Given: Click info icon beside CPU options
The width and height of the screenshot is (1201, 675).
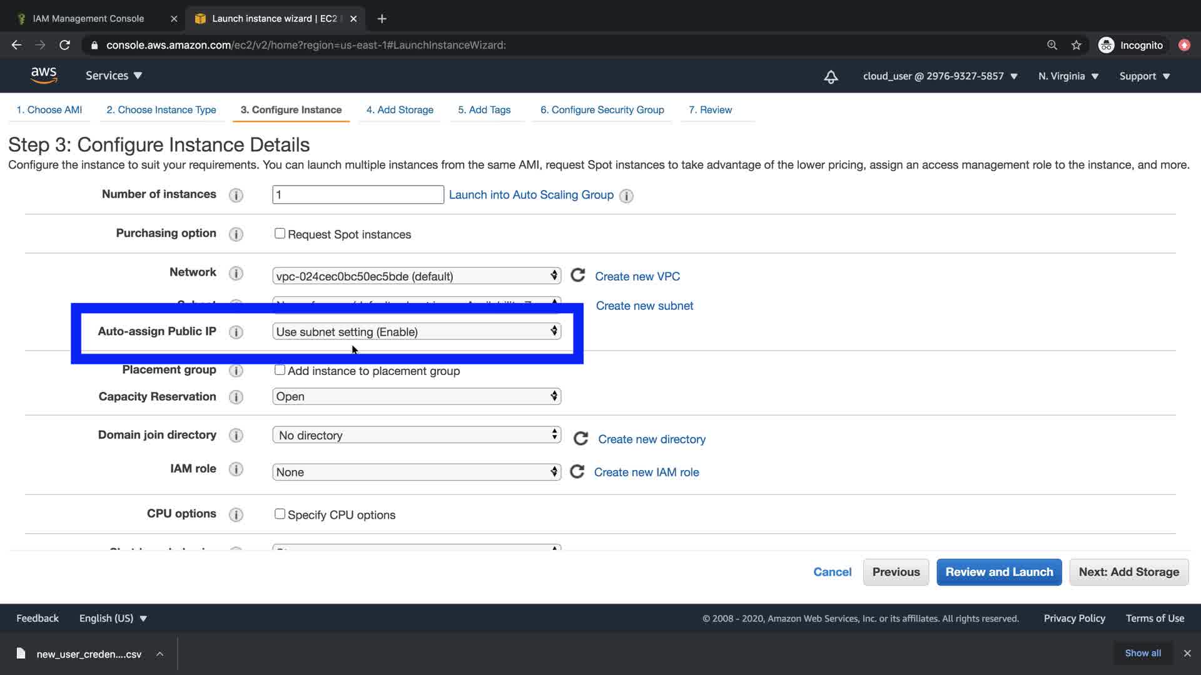Looking at the screenshot, I should pos(236,515).
